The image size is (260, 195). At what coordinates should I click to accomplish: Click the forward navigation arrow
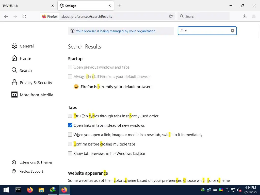pos(15,17)
